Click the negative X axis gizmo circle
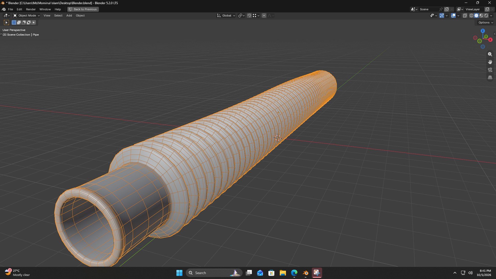 click(475, 38)
